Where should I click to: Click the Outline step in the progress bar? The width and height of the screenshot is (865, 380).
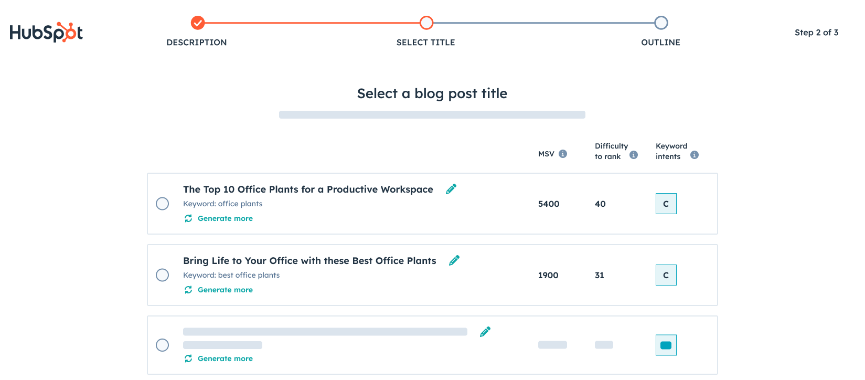coord(660,23)
